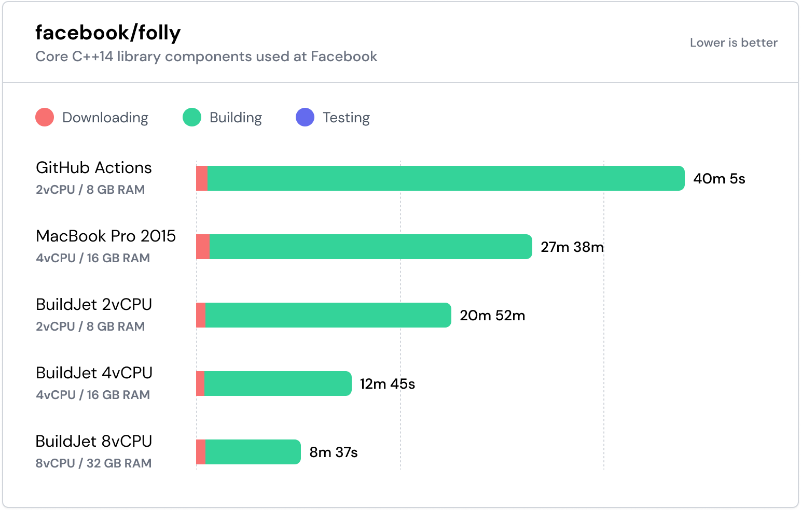
Task: Click the 8m 37s duration value
Action: point(334,452)
